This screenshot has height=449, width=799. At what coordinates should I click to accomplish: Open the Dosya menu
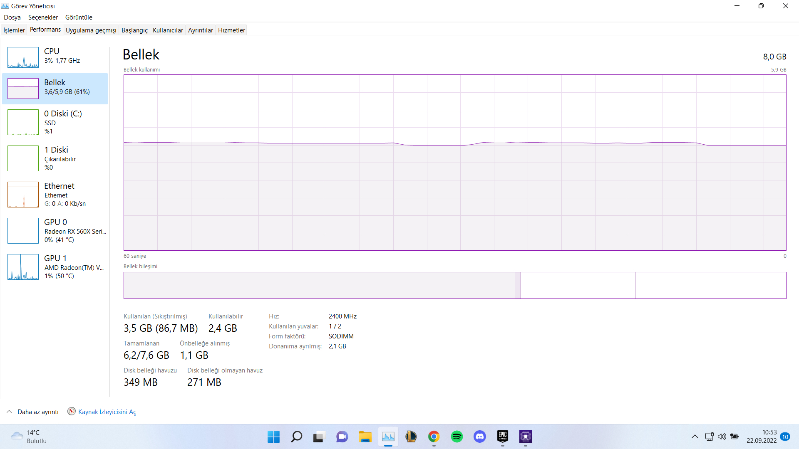(x=12, y=17)
